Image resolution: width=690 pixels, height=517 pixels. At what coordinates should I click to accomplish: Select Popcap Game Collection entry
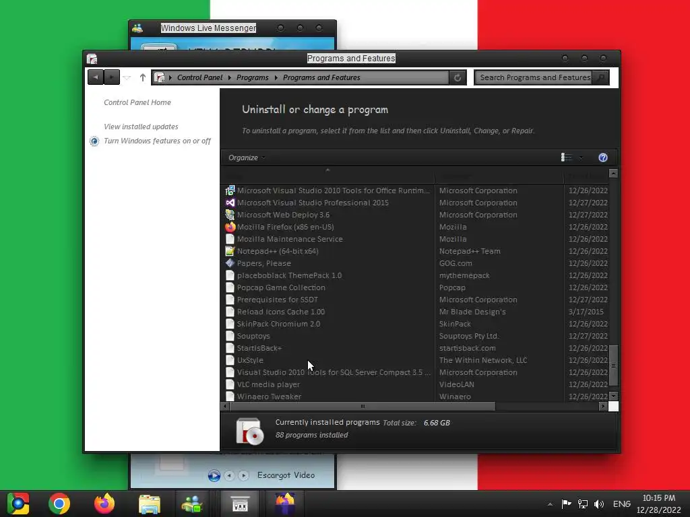[x=281, y=287]
